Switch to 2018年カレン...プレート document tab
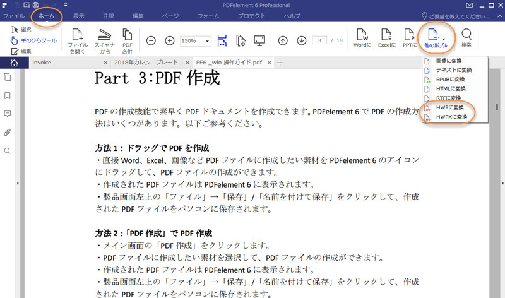The height and width of the screenshot is (298, 505). [146, 63]
